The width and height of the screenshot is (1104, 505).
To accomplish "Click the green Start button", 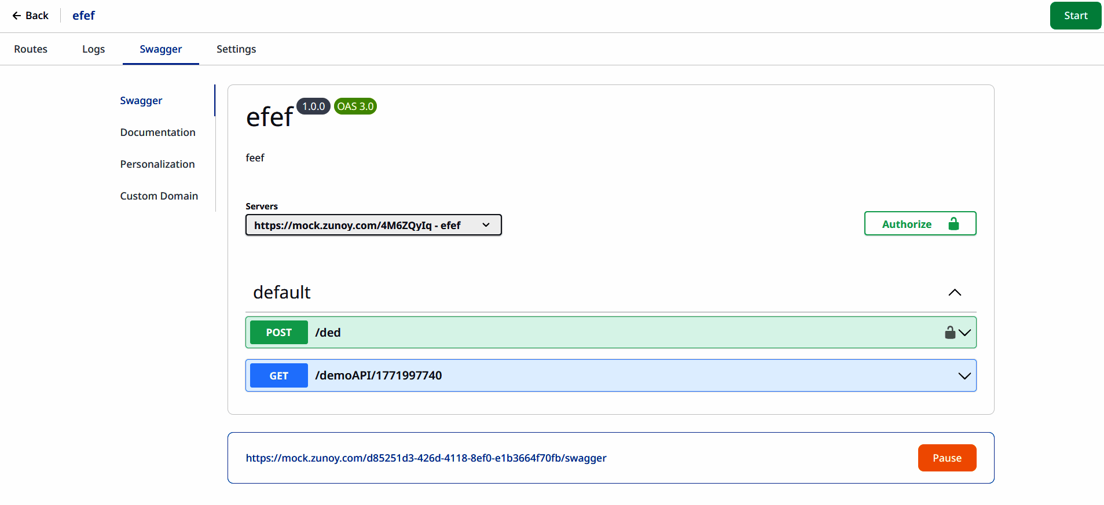I will 1076,16.
